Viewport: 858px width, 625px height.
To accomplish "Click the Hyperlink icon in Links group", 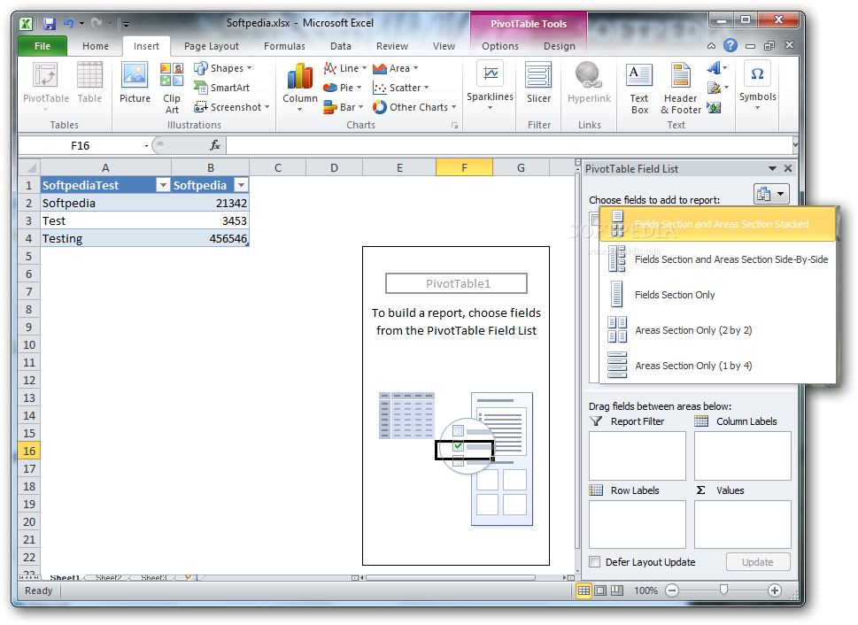I will (x=589, y=82).
